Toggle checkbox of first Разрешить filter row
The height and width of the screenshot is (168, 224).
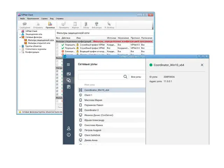(x=57, y=45)
